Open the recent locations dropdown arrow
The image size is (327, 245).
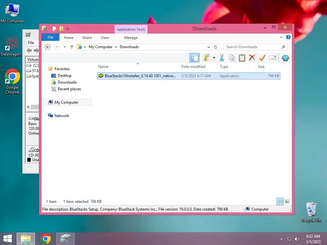click(65, 47)
